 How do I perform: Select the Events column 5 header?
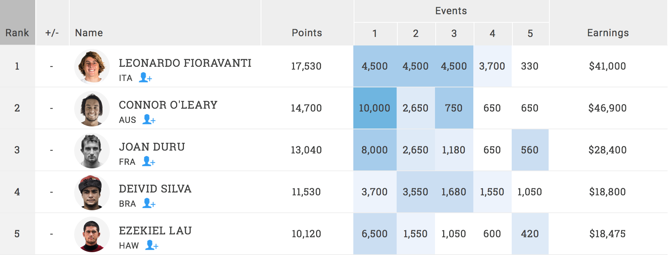pyautogui.click(x=531, y=34)
